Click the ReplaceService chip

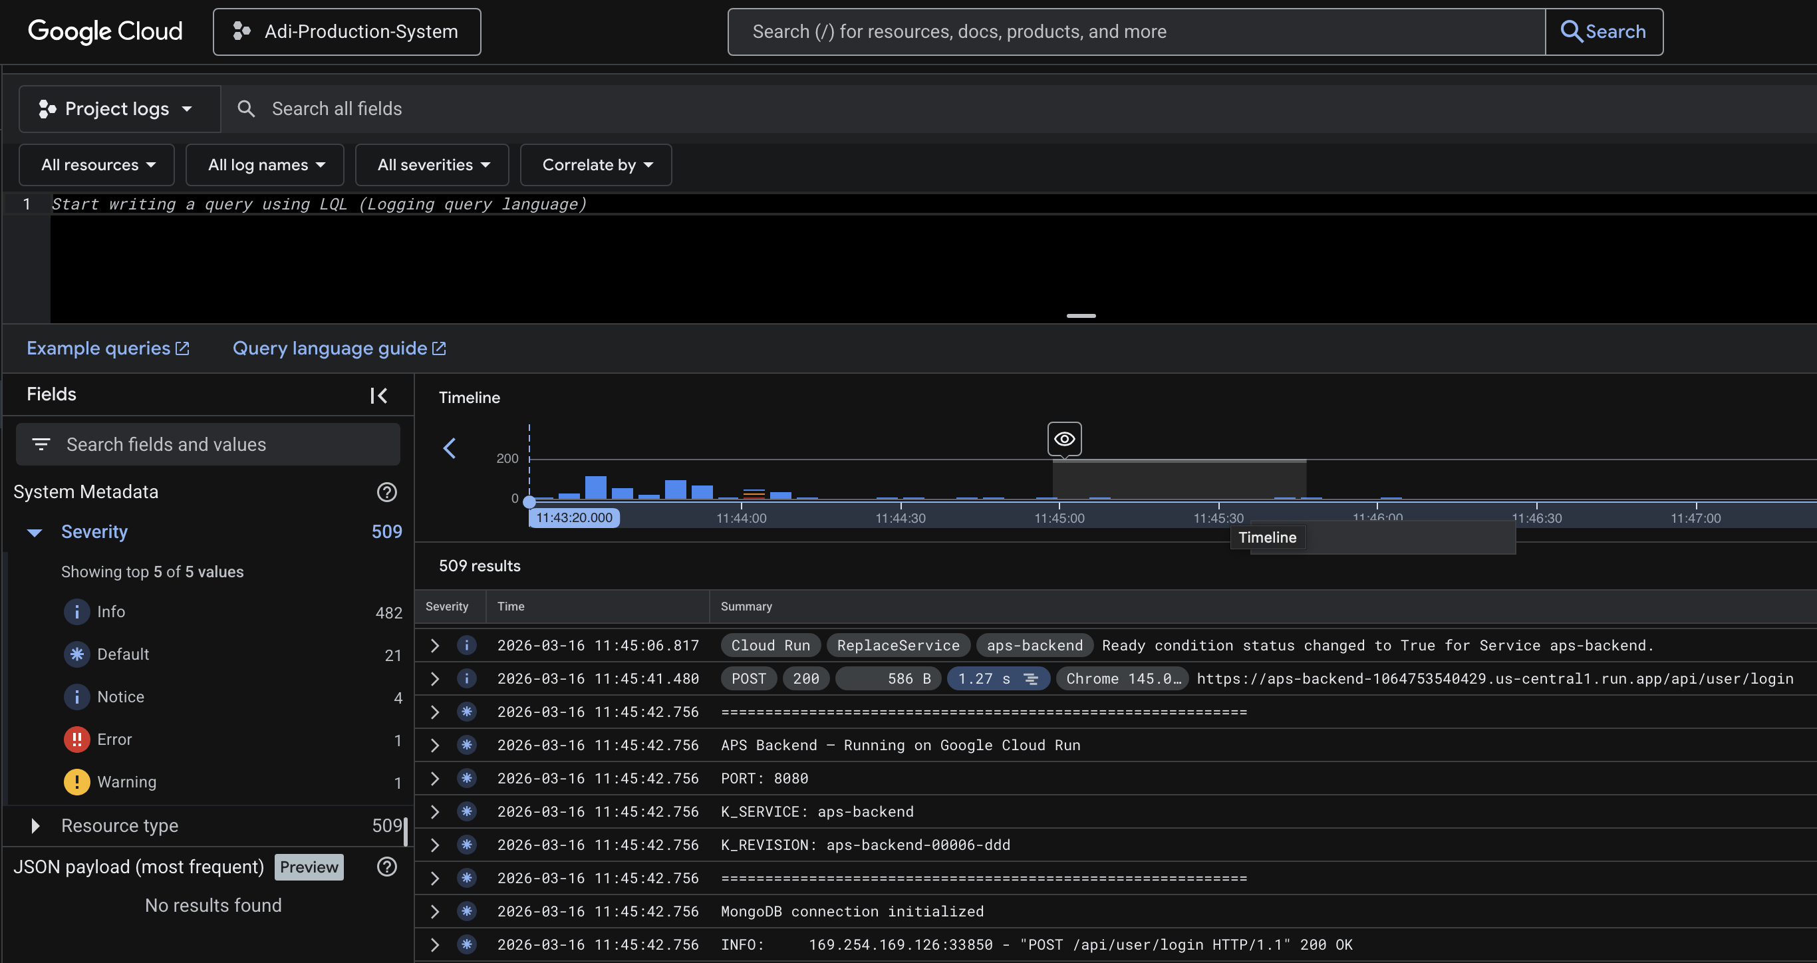click(898, 646)
